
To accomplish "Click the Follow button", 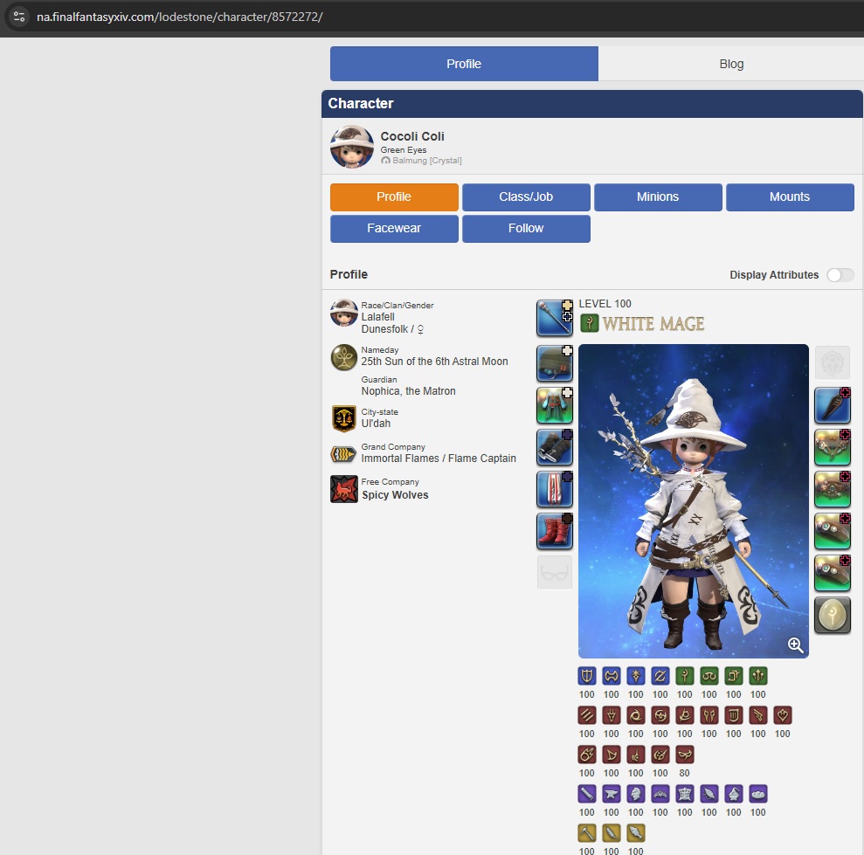I will click(526, 228).
